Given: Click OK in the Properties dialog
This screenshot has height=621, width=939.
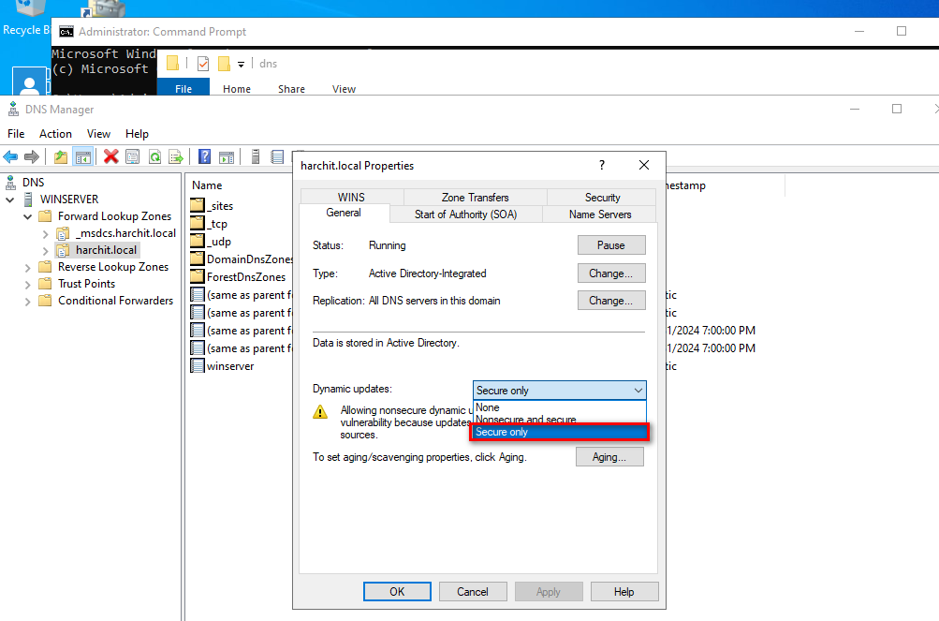Looking at the screenshot, I should pyautogui.click(x=397, y=592).
